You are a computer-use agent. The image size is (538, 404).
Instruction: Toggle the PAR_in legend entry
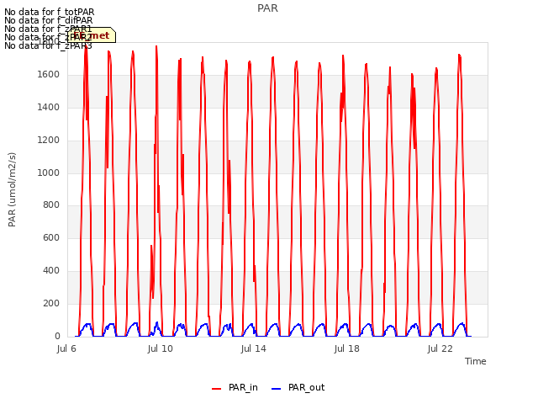click(235, 387)
